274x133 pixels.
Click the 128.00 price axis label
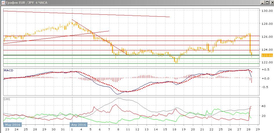(x=267, y=24)
